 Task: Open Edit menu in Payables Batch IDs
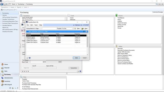(x=32, y=25)
